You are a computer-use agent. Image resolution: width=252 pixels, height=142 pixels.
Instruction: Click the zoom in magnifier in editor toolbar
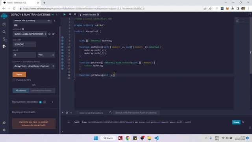pyautogui.click(x=75, y=15)
